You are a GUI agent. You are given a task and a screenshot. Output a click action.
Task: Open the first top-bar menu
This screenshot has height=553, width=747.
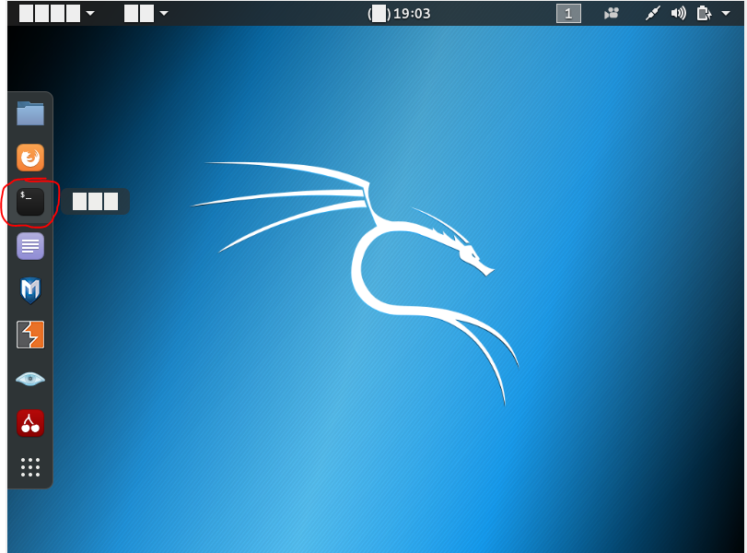pos(57,13)
